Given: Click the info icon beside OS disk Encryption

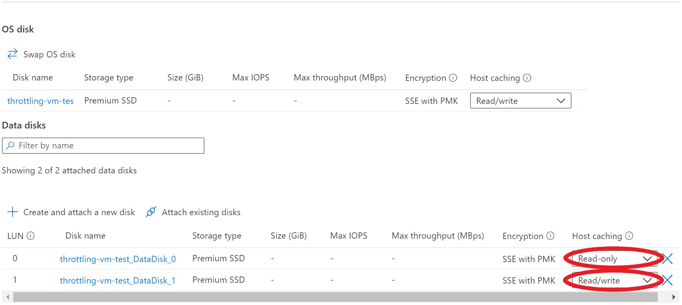Looking at the screenshot, I should click(453, 78).
